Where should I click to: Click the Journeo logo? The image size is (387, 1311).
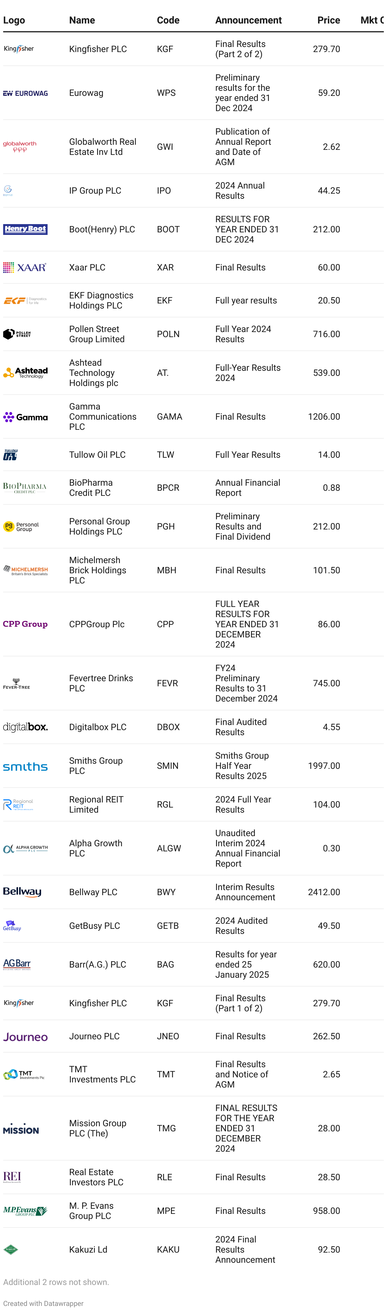[x=25, y=1036]
